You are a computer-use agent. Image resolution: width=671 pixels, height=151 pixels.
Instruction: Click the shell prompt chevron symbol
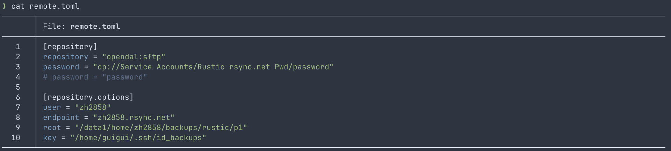tap(4, 6)
